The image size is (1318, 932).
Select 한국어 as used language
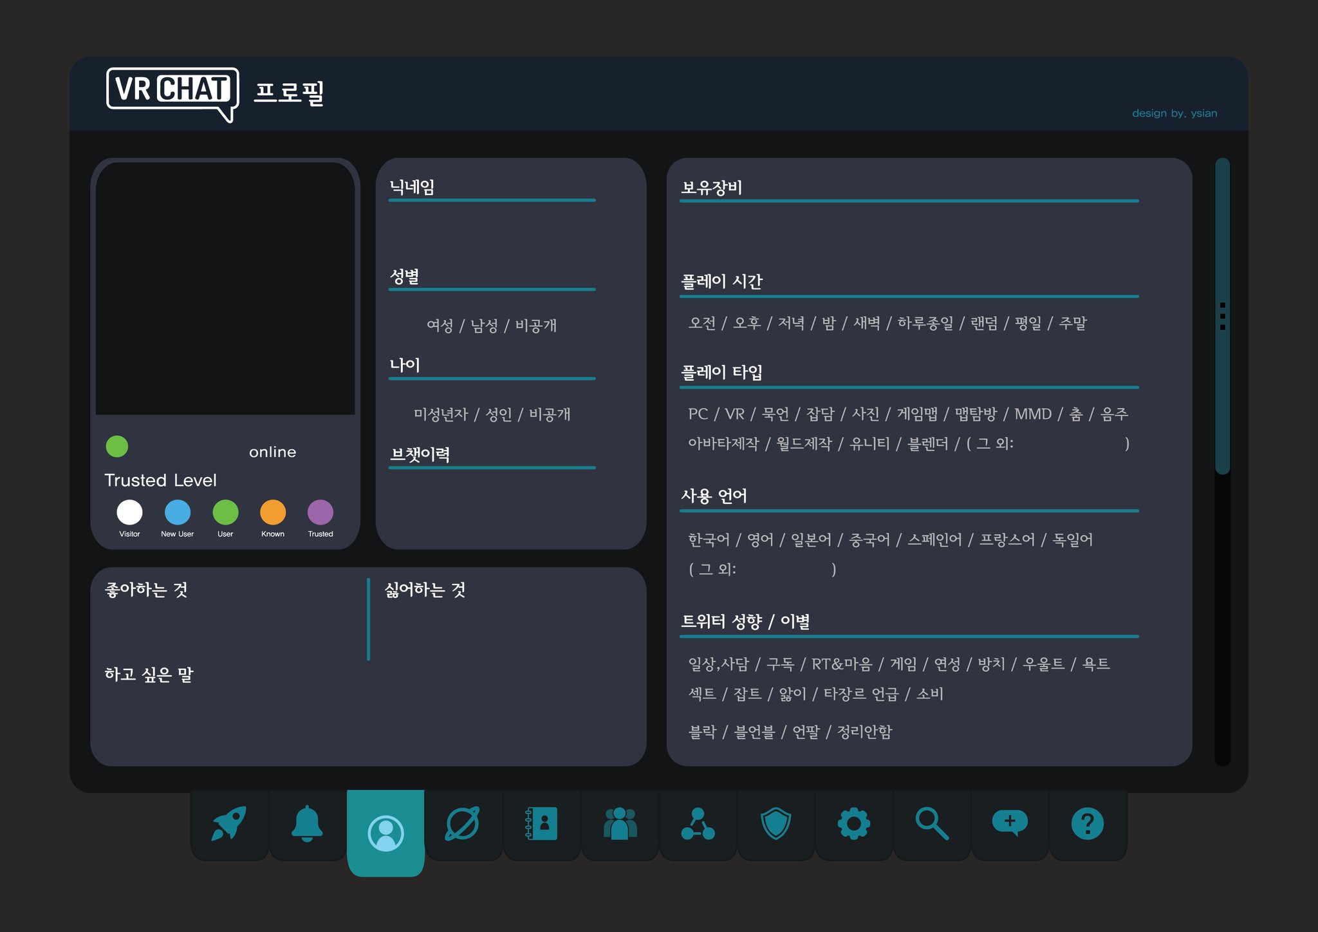click(710, 540)
